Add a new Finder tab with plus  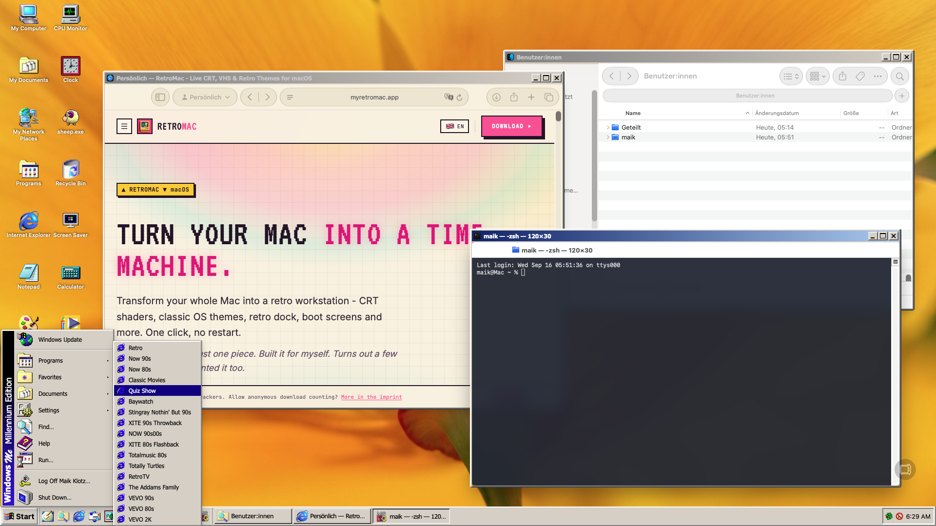902,96
